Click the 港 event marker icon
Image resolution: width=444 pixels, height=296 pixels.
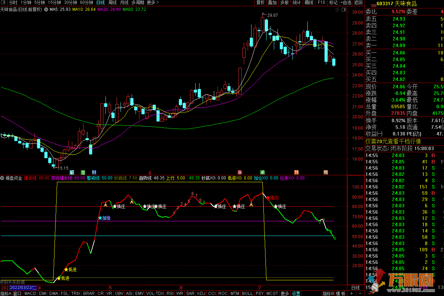83,172
